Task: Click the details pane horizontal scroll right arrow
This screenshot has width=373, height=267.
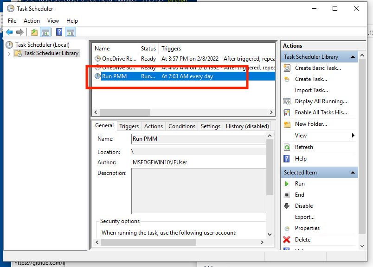Action: (262, 242)
